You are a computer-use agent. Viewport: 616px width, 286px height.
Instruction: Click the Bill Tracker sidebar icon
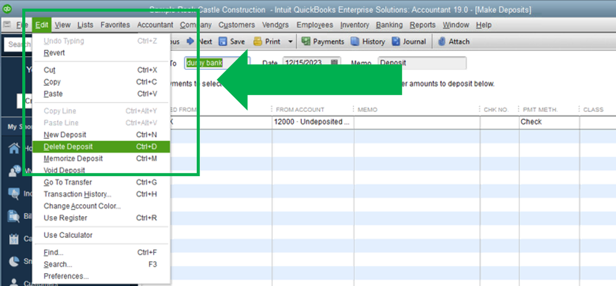tap(14, 216)
